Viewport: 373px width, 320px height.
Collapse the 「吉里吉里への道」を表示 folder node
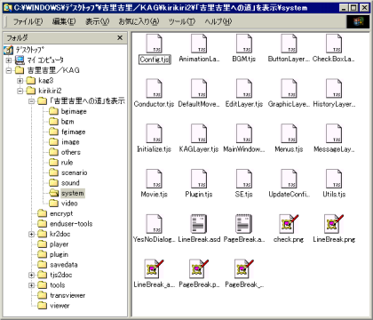31,101
